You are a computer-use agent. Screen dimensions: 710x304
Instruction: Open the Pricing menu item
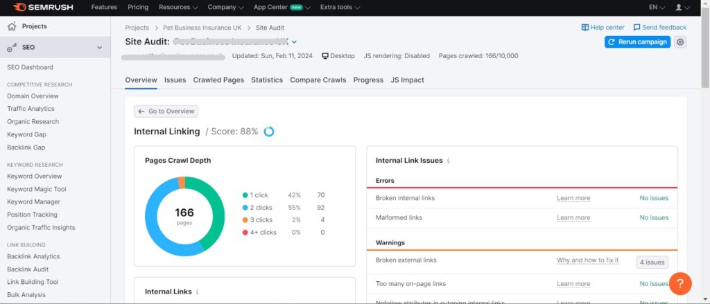(x=138, y=7)
